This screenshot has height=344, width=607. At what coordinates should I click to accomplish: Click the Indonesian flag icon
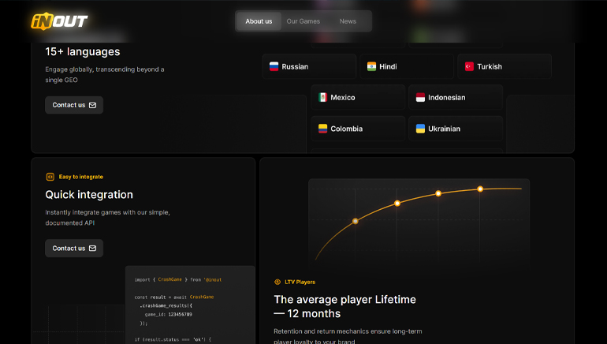click(x=420, y=98)
